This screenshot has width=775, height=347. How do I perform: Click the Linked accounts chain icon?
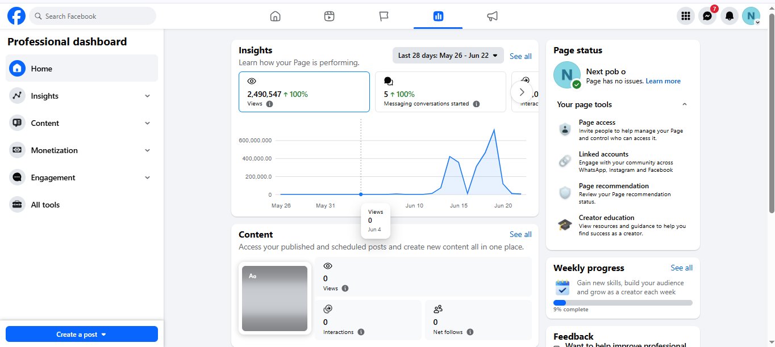tap(565, 161)
